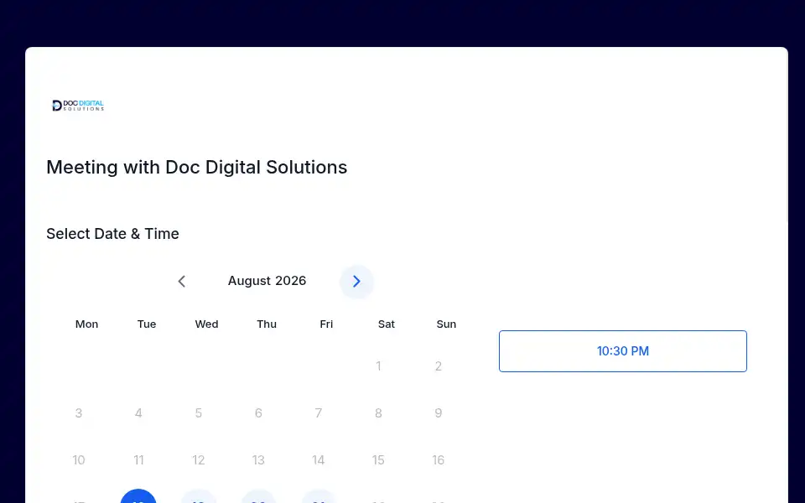Advance to the next month

point(356,282)
